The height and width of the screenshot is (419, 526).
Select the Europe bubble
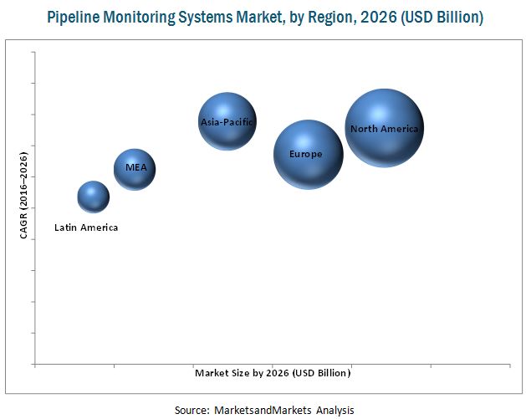pos(309,154)
